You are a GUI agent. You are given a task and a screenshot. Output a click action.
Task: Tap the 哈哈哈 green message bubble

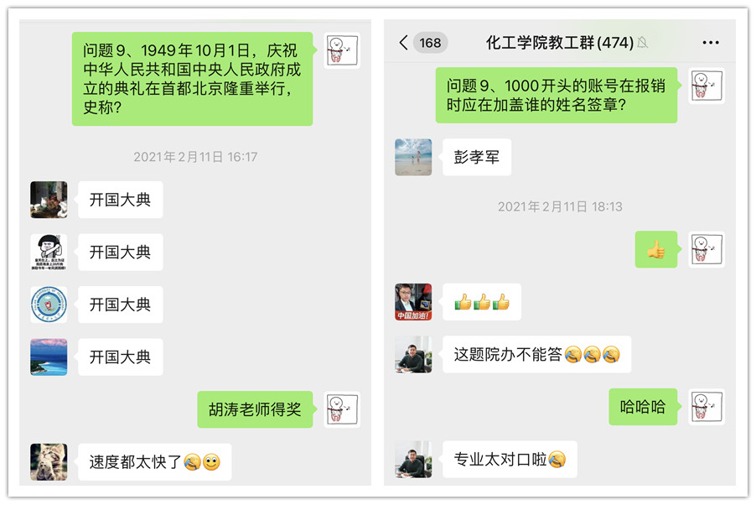(x=643, y=407)
